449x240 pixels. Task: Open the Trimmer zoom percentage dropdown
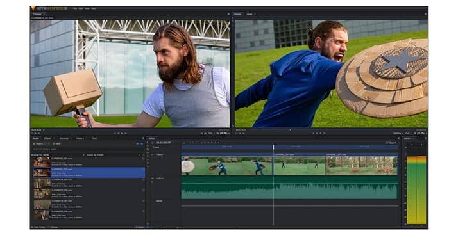223,133
